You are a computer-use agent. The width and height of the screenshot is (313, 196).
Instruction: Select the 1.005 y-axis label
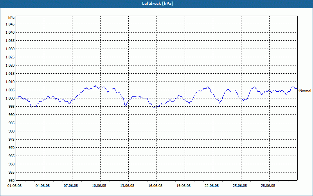tap(10, 90)
